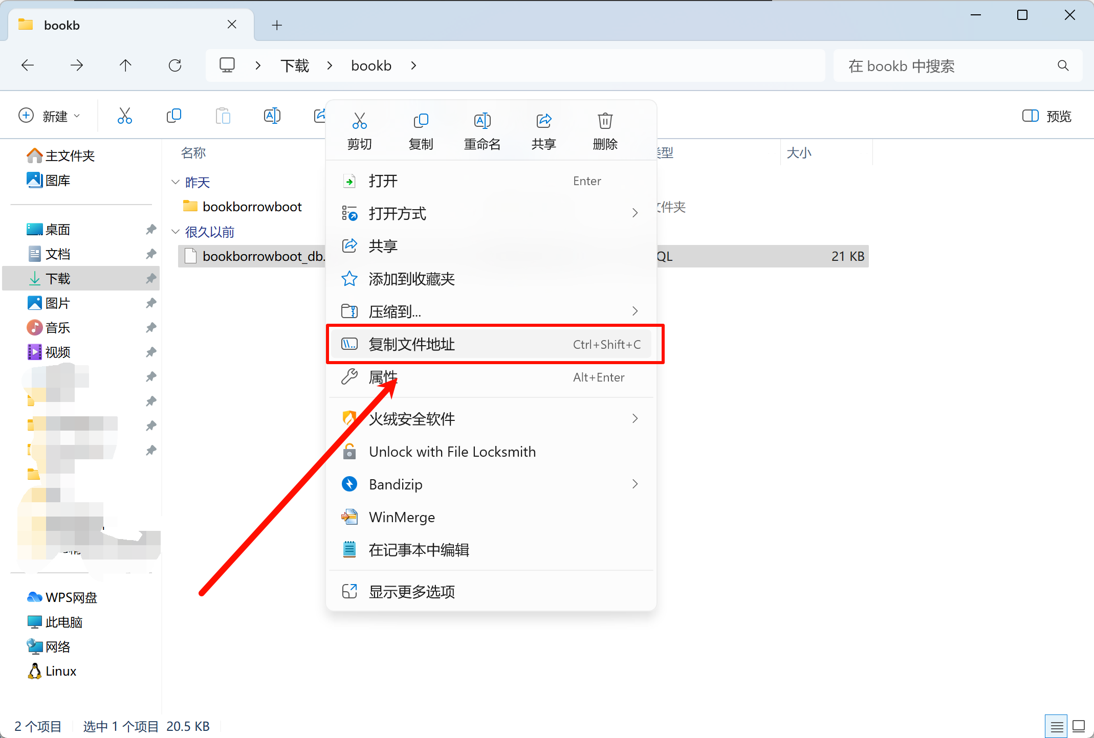Open 桌面 in the sidebar
This screenshot has width=1094, height=738.
coord(49,230)
